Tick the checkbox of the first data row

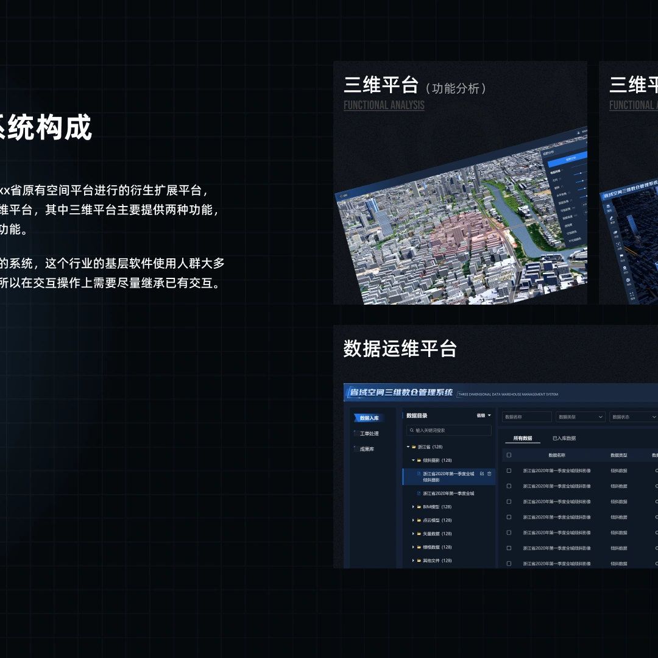tap(509, 471)
